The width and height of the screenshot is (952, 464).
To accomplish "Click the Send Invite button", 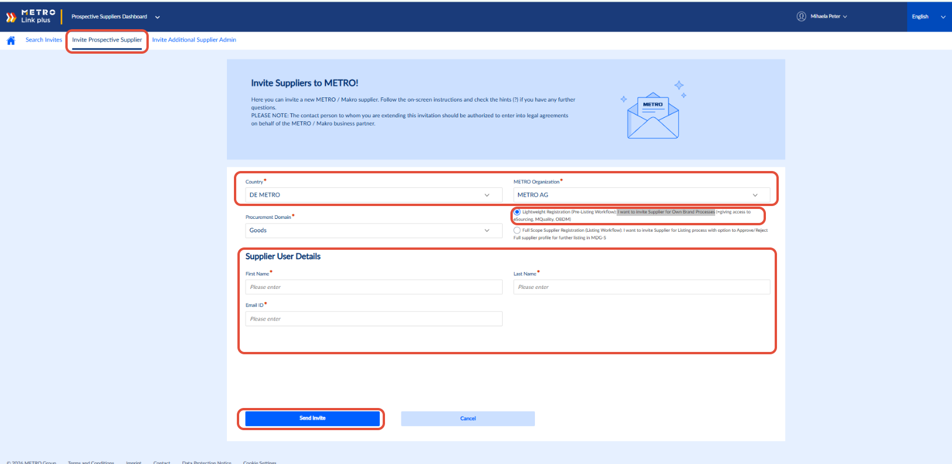I will click(313, 418).
